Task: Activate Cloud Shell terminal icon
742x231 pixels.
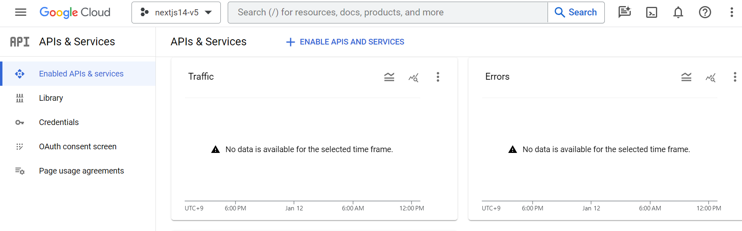Action: coord(651,13)
